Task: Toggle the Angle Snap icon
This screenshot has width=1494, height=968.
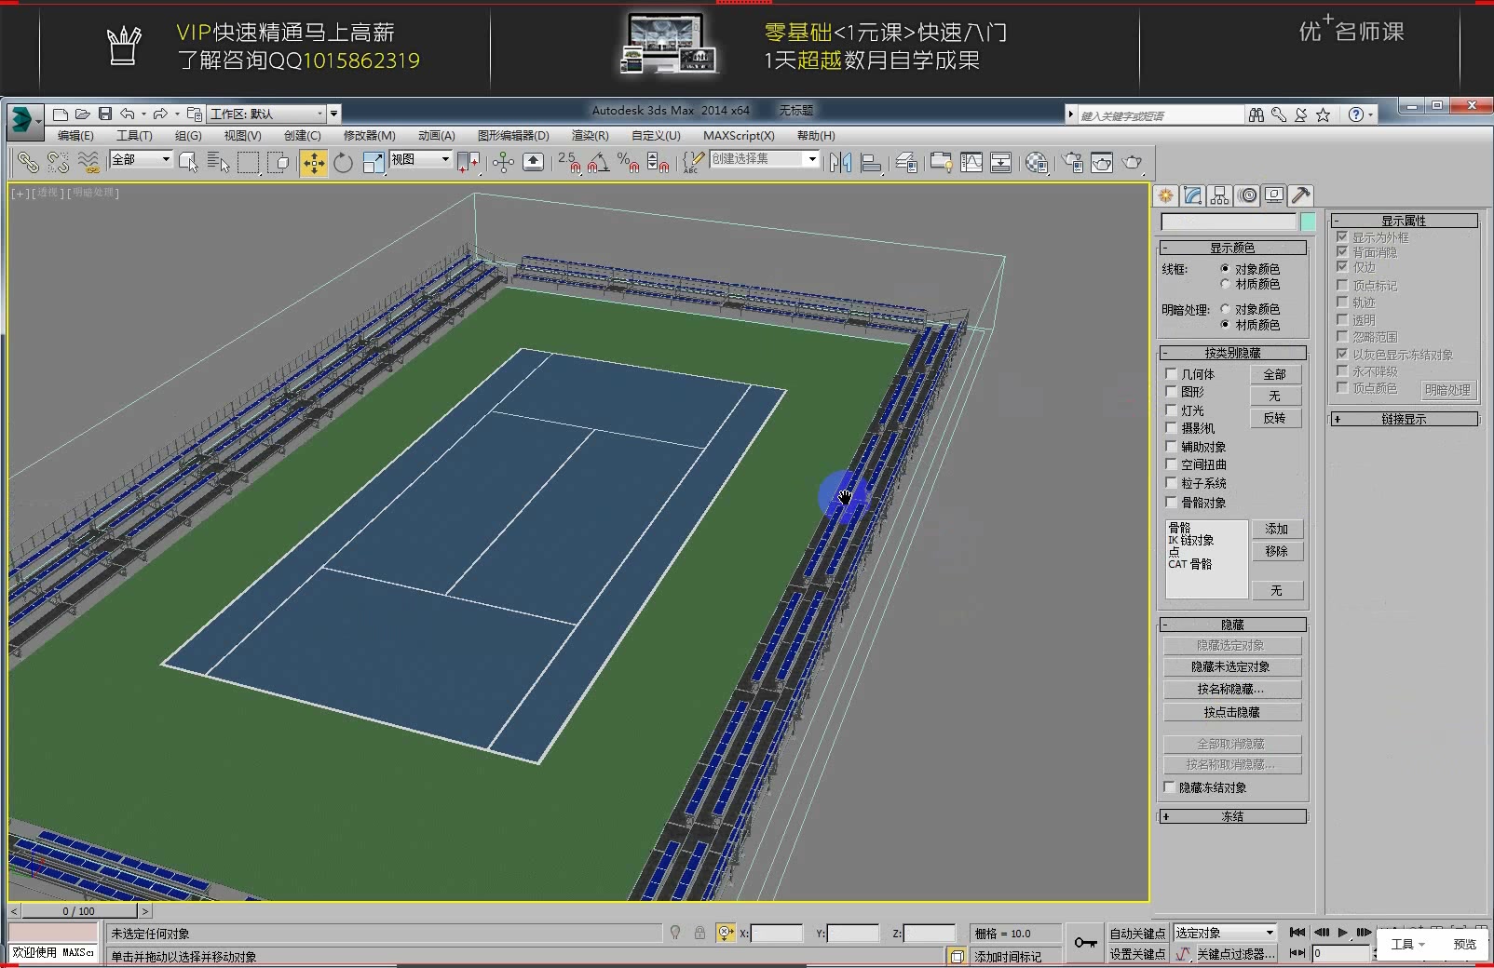Action: [x=599, y=163]
